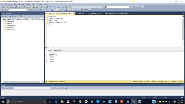Viewport: 185px width, 104px height.
Task: Toggle word wrap in the Output panel
Action: (x=66, y=88)
